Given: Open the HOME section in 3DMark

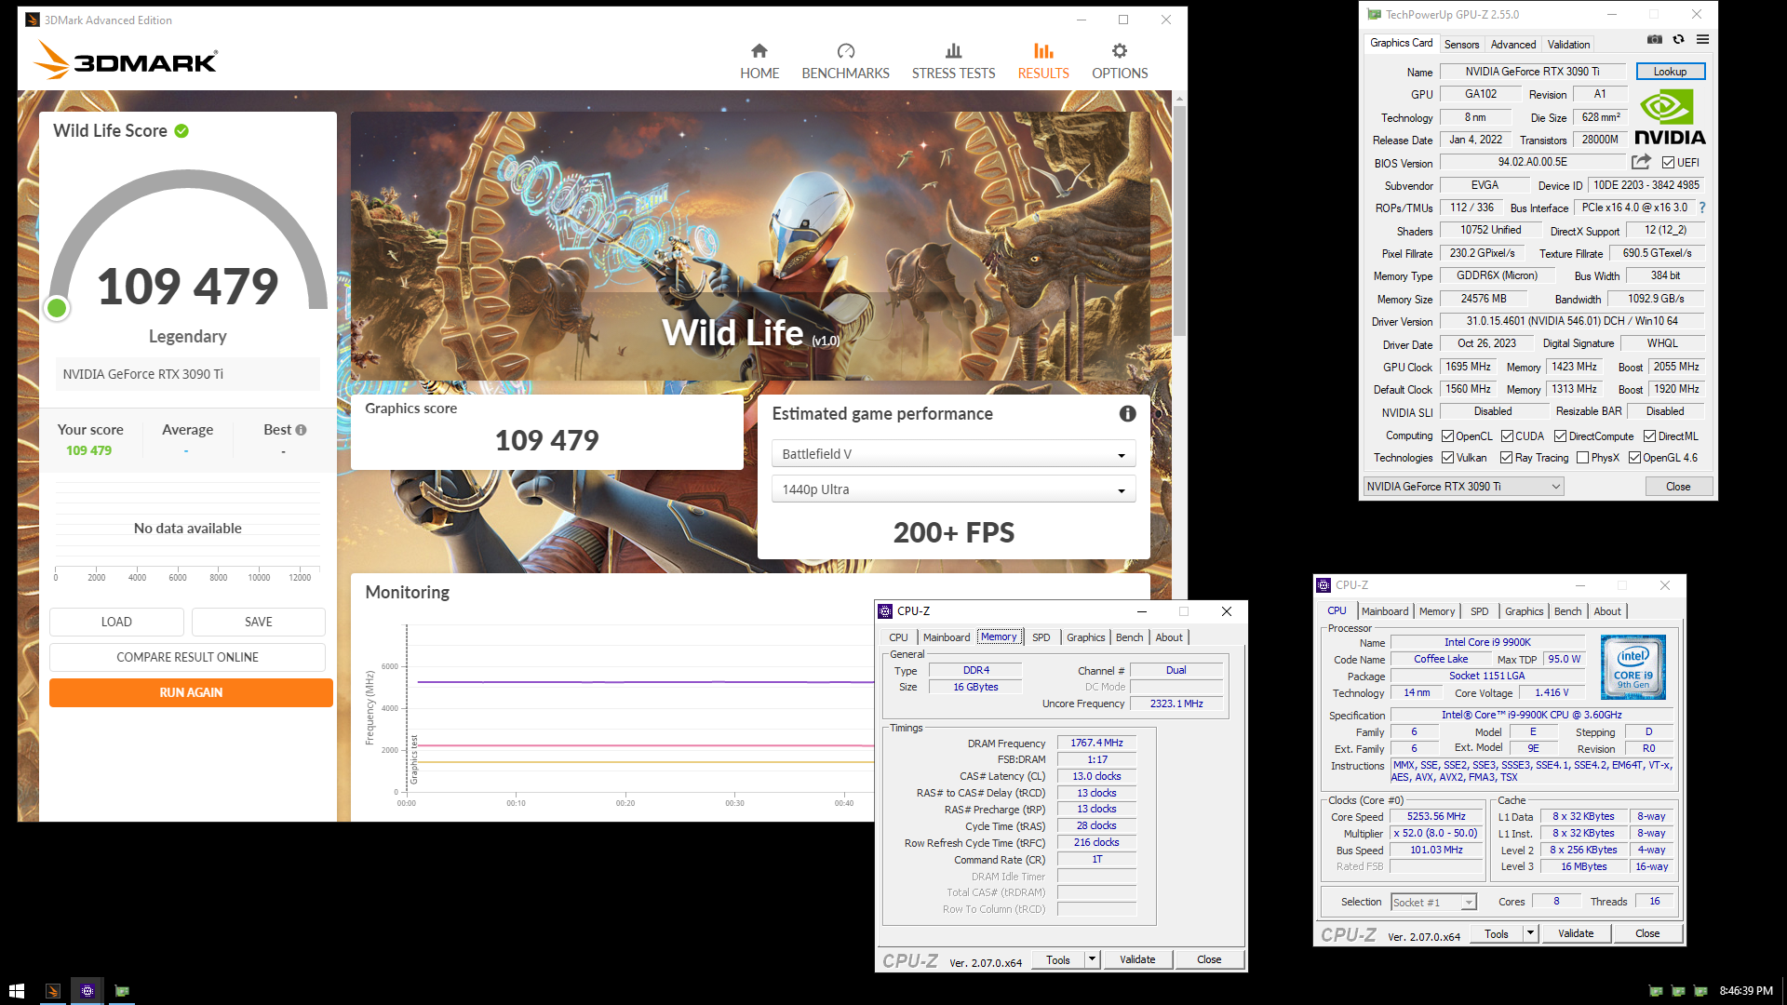Looking at the screenshot, I should (x=759, y=61).
